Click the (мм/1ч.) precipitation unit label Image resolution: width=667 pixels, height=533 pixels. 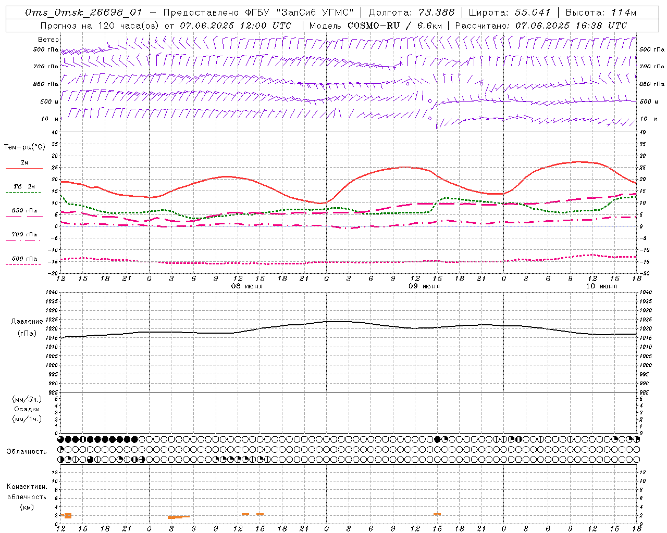click(x=27, y=419)
